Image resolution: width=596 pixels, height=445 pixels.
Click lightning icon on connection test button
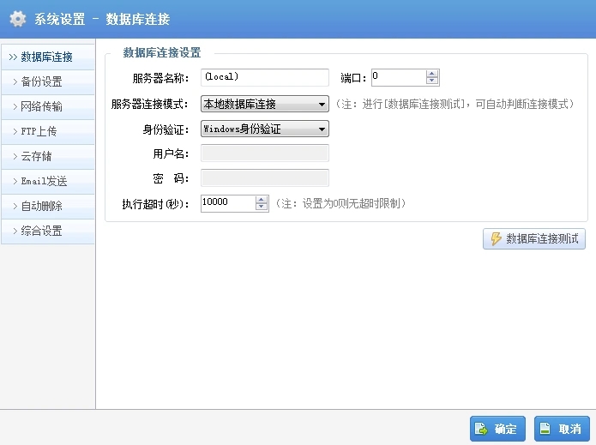(x=496, y=238)
